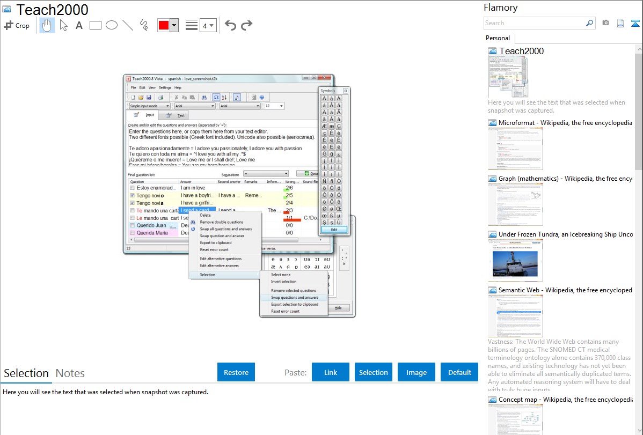Open the Personal tab
Image resolution: width=643 pixels, height=435 pixels.
tap(498, 38)
